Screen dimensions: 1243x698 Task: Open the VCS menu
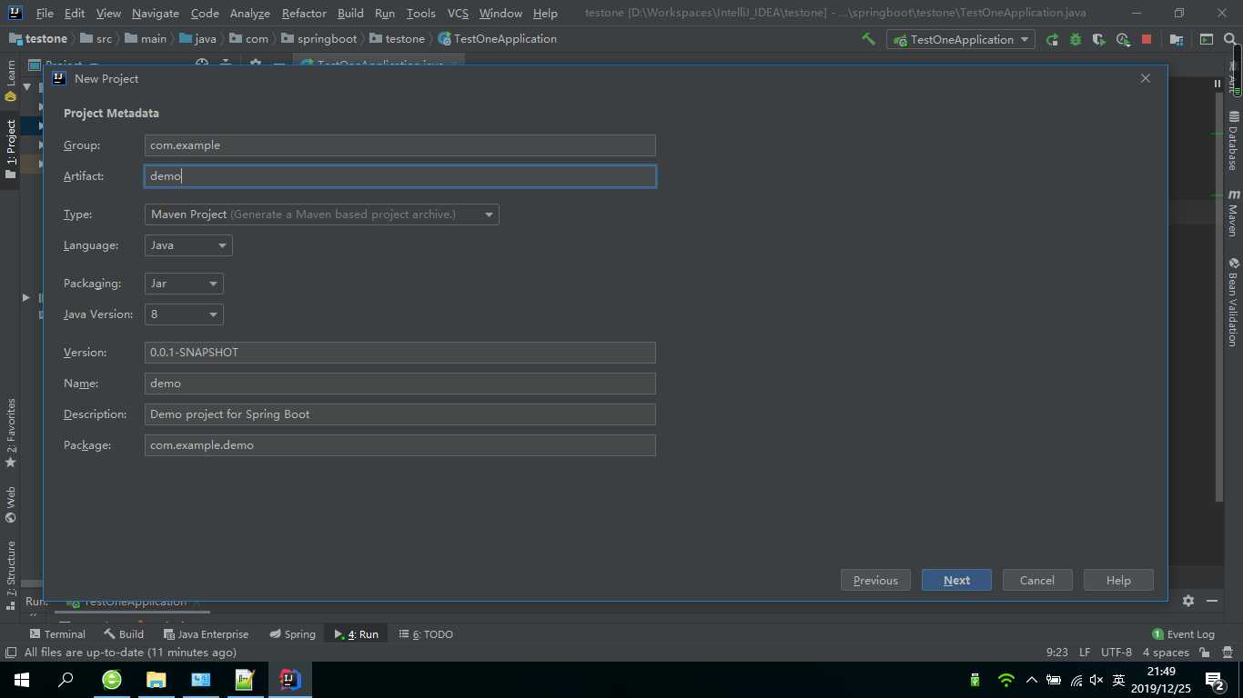coord(458,14)
